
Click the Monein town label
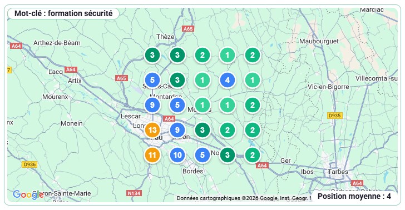click(x=72, y=123)
